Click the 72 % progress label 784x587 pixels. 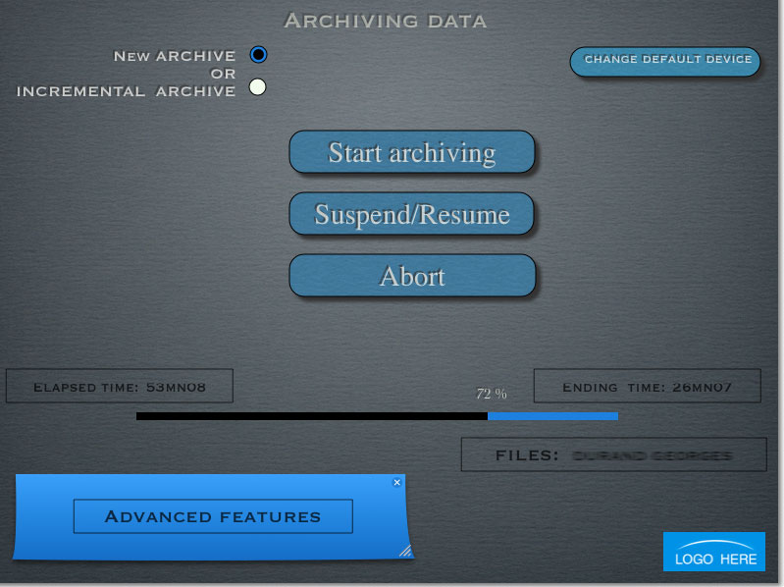[492, 394]
